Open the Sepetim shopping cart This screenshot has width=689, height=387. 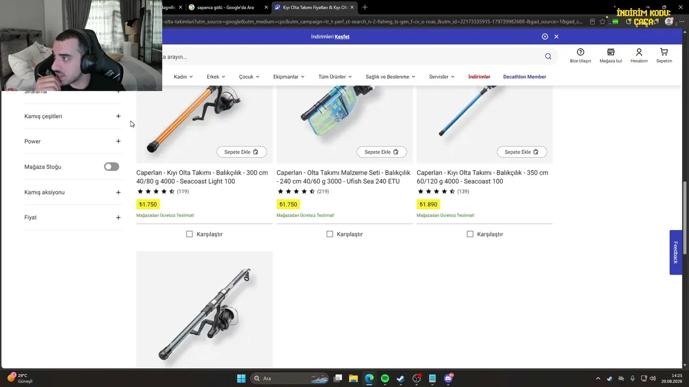[x=664, y=55]
